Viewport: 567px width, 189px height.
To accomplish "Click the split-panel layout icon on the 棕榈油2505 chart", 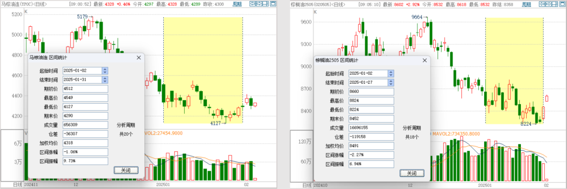I will [555, 4].
